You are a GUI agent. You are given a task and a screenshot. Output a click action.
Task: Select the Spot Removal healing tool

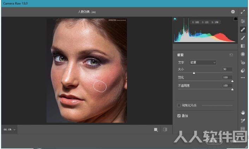(x=243, y=30)
